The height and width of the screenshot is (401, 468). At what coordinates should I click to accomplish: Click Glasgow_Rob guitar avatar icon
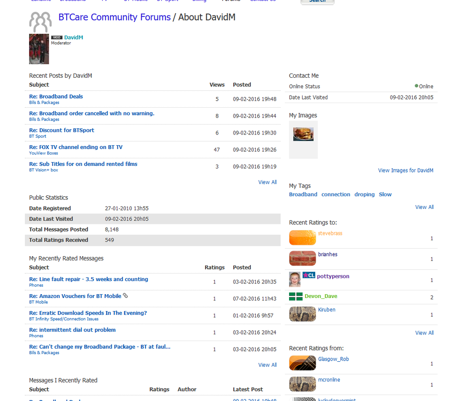(x=302, y=363)
